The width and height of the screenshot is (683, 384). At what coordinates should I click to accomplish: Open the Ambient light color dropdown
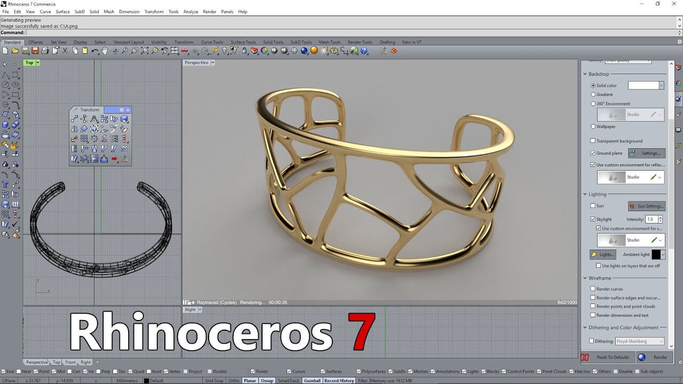pos(663,255)
